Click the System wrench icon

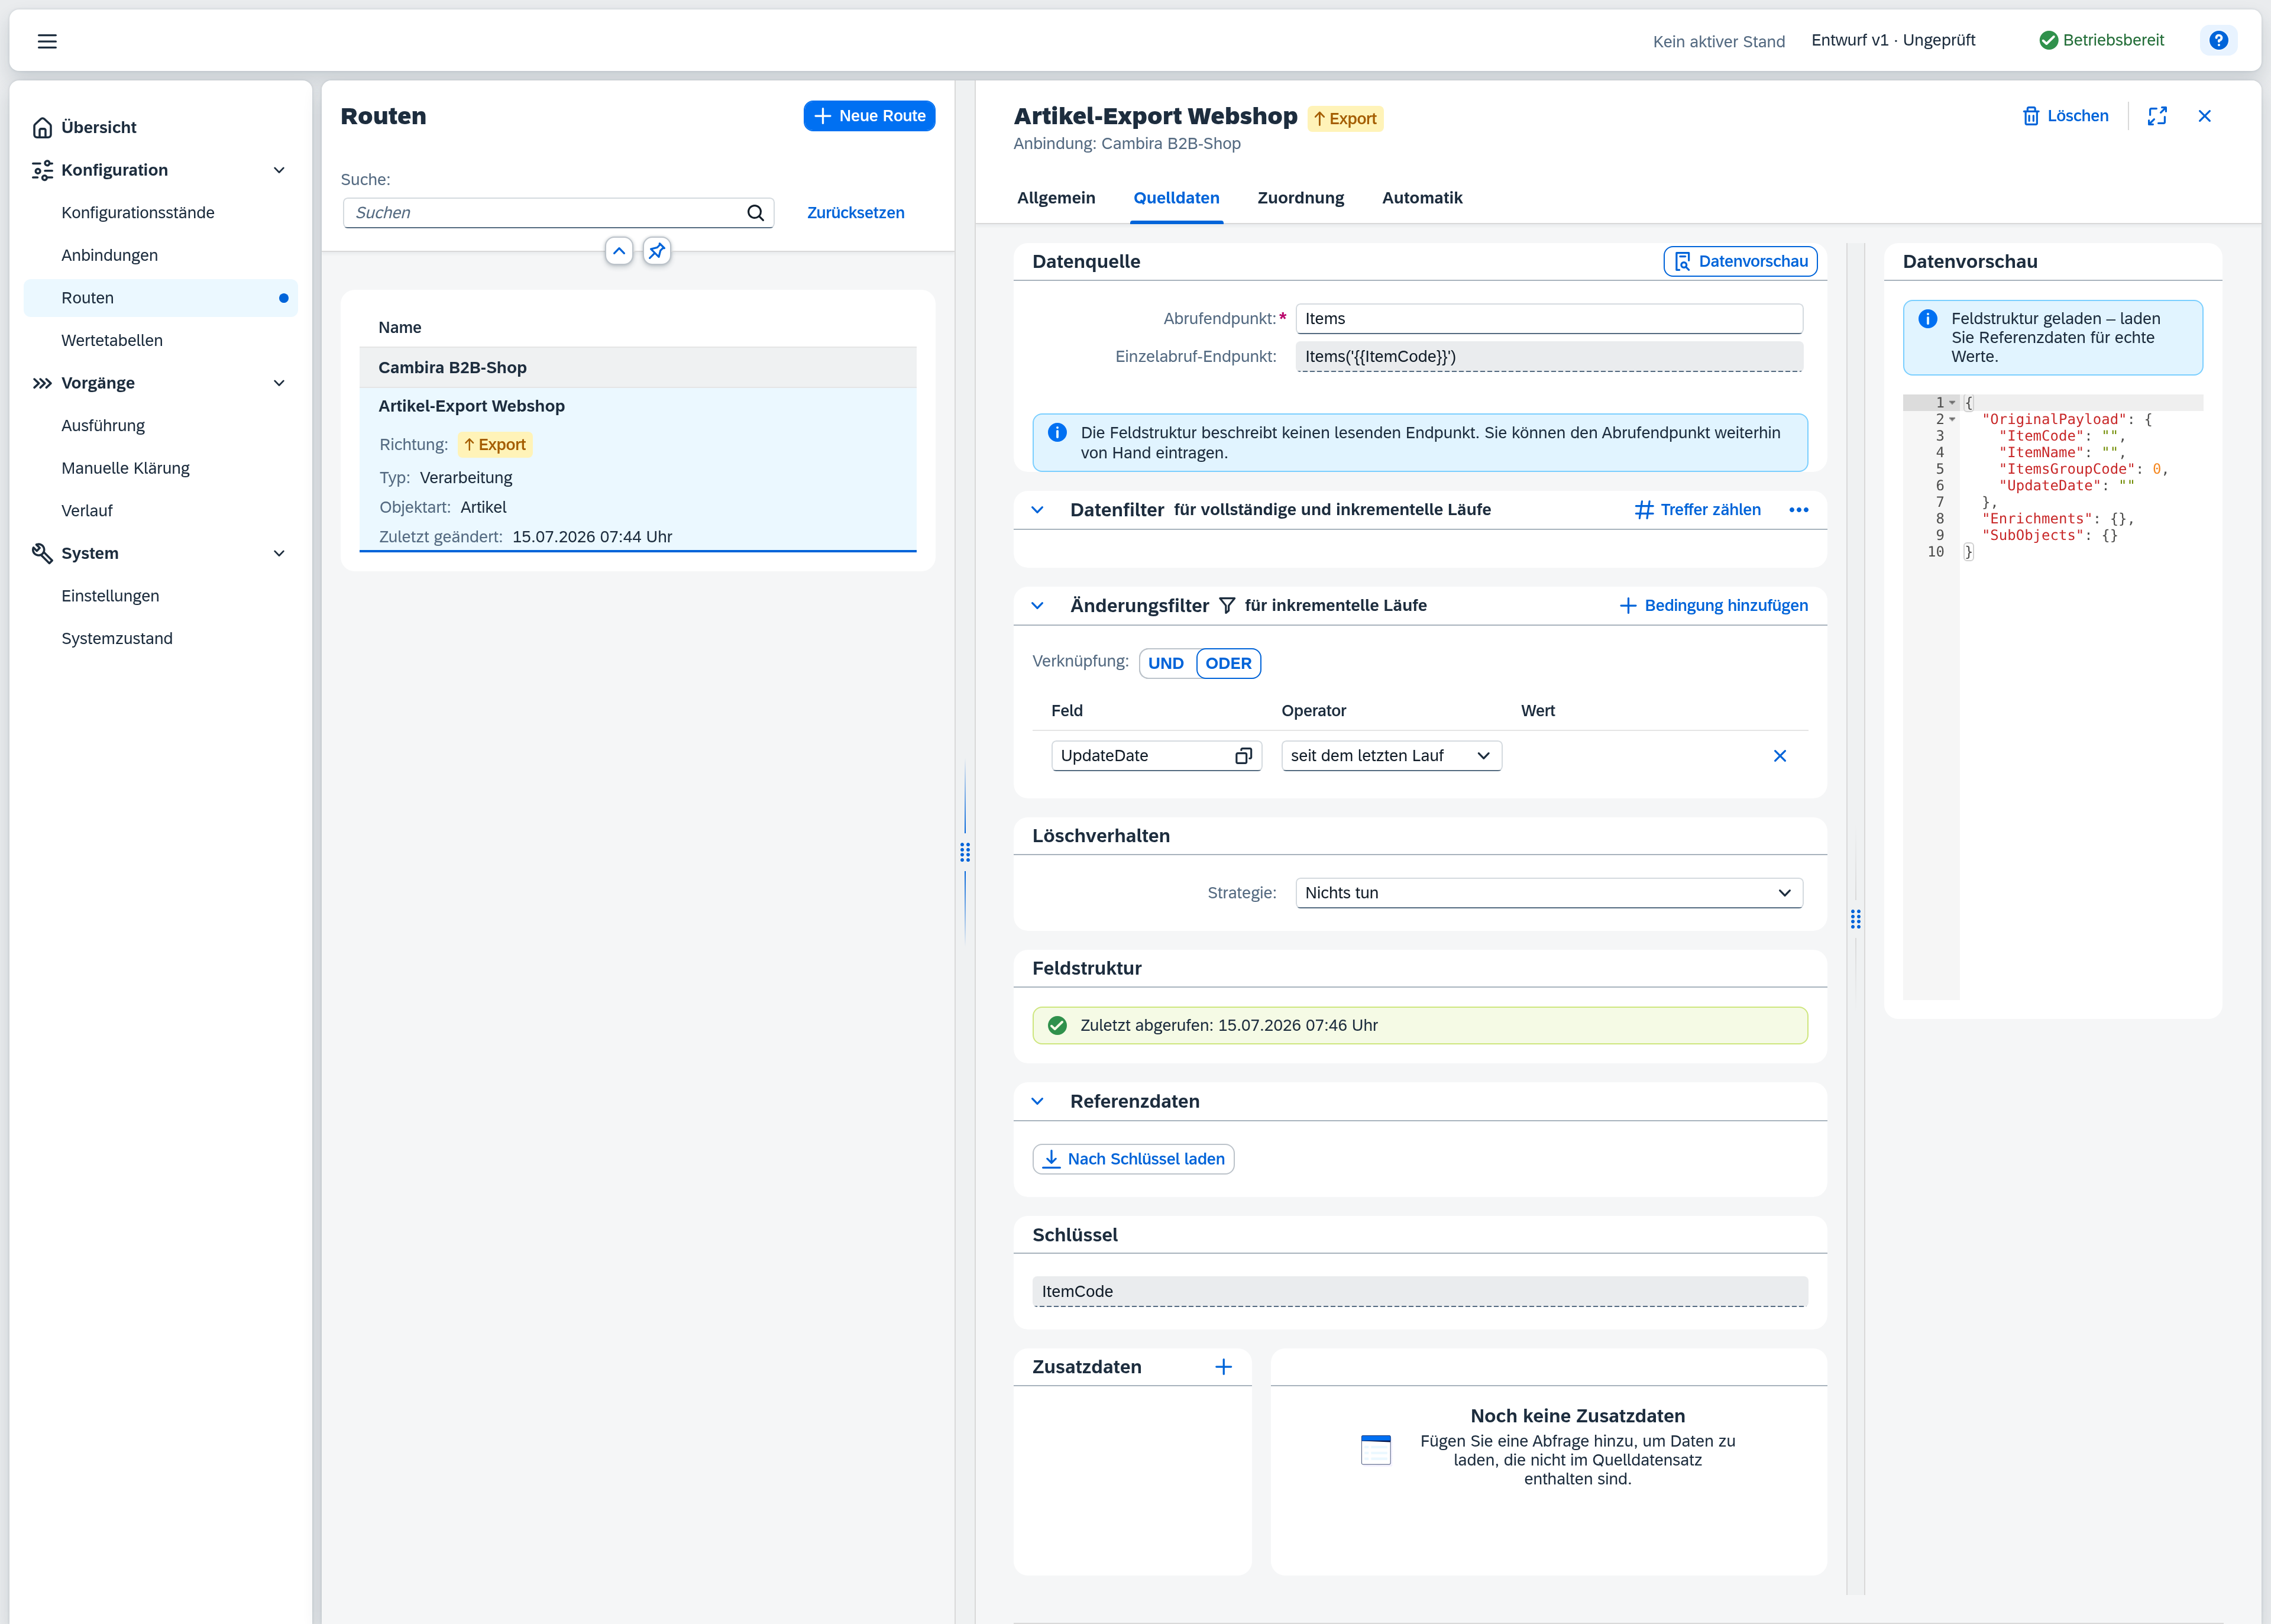pyautogui.click(x=42, y=553)
